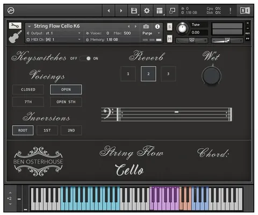Take a snapshot with camera icon
258x215 pixels.
(x=146, y=26)
